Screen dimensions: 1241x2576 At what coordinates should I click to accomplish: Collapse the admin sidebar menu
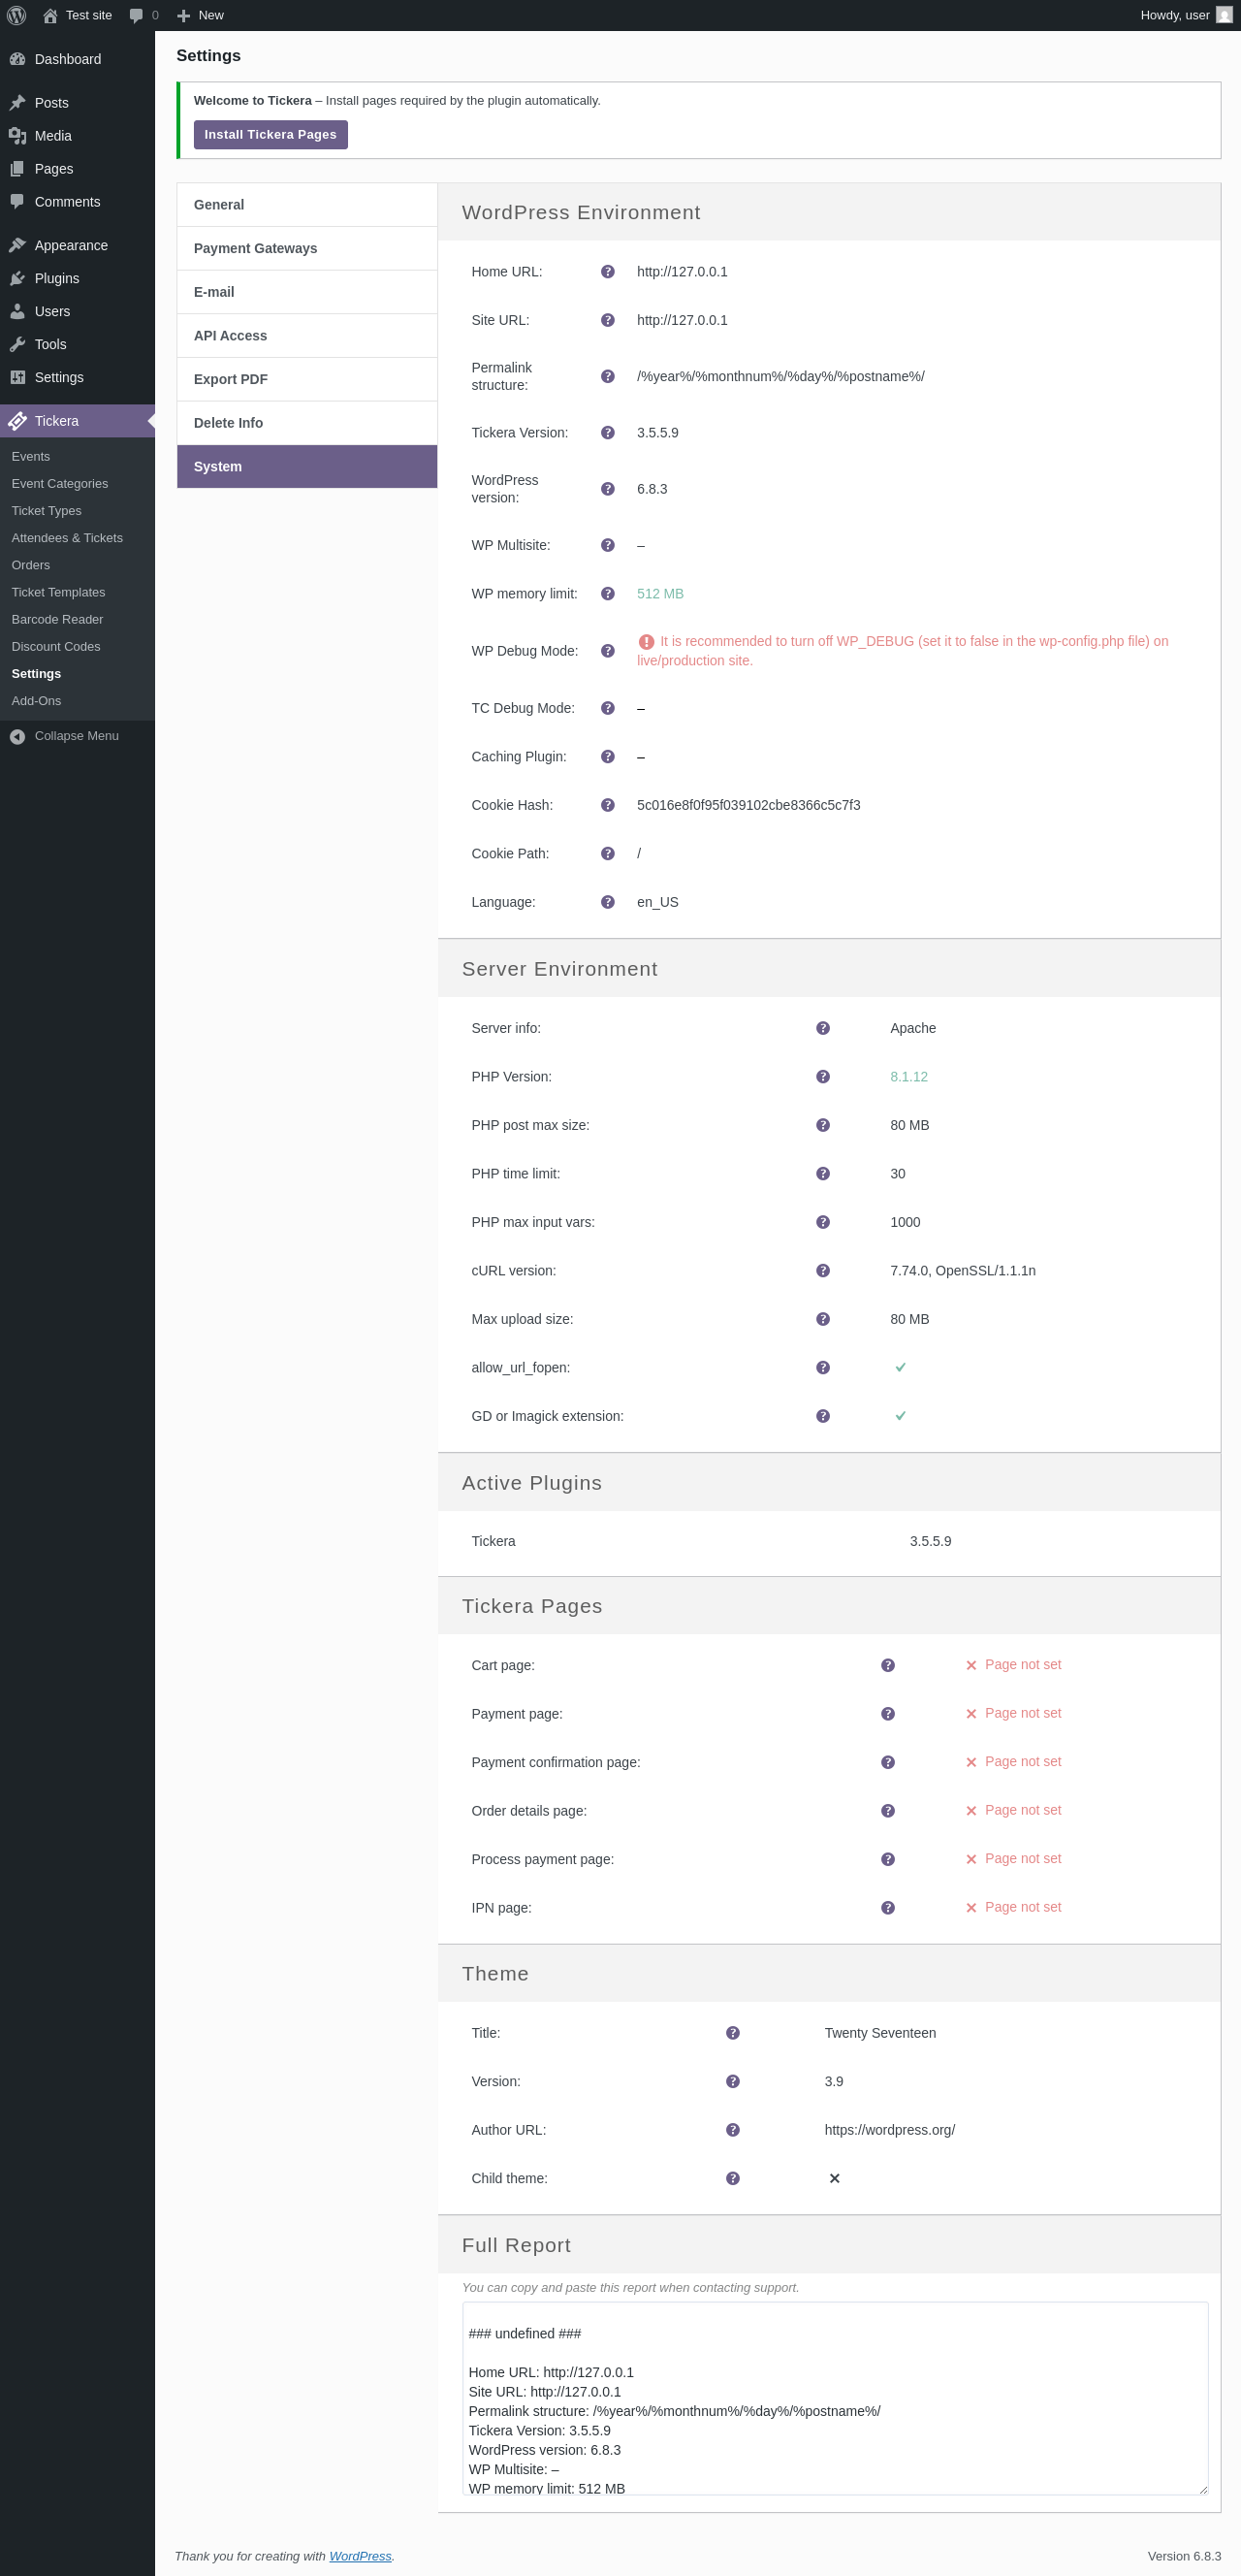click(65, 736)
